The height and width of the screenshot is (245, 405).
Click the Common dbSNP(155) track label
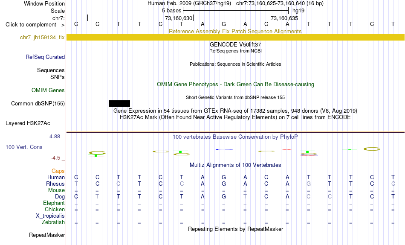pyautogui.click(x=38, y=103)
